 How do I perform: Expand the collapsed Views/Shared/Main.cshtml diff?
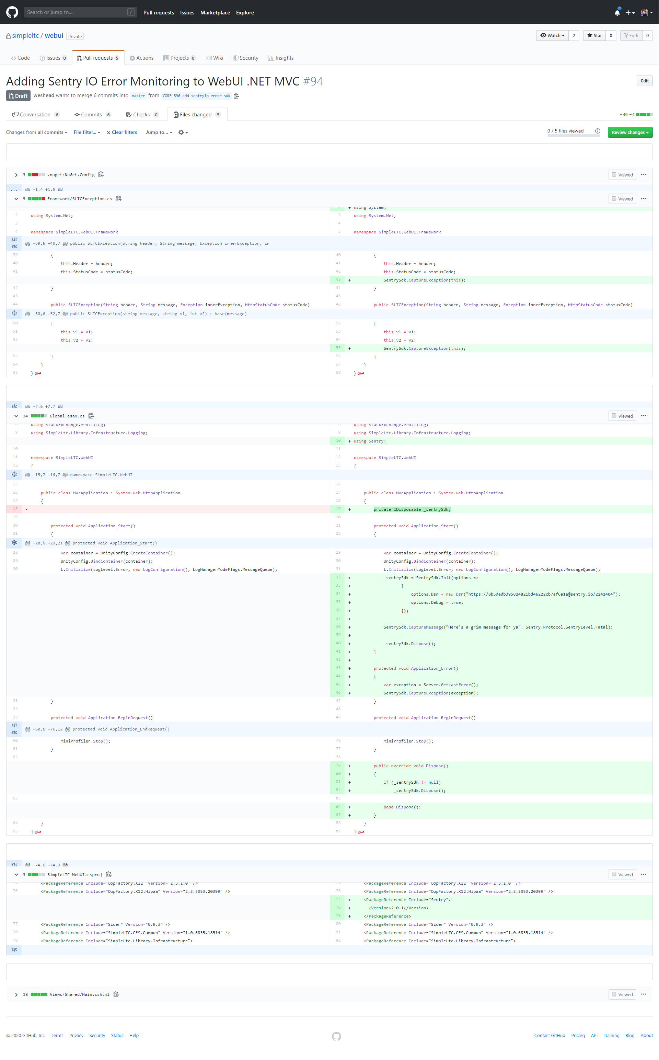[x=16, y=994]
